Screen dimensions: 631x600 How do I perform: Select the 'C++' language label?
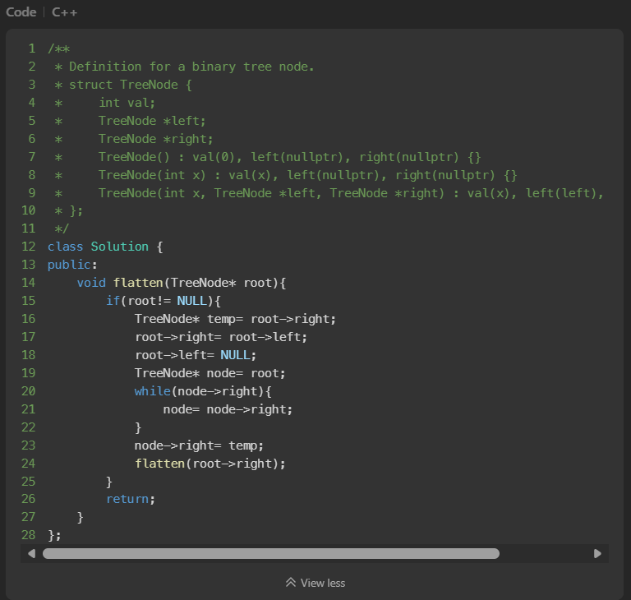tap(64, 12)
